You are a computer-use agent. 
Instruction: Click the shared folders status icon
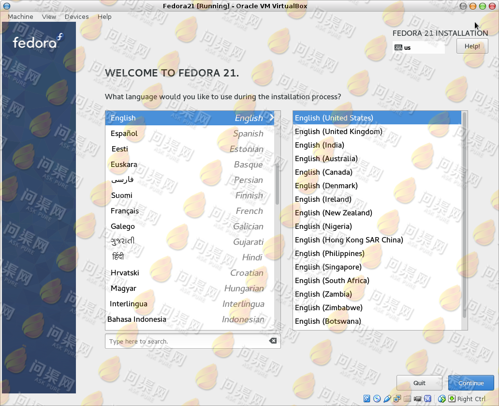click(407, 399)
